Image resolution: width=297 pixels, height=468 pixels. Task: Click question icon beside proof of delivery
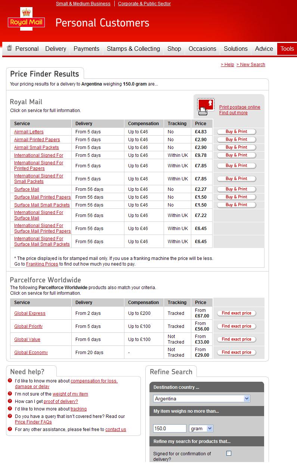10,401
